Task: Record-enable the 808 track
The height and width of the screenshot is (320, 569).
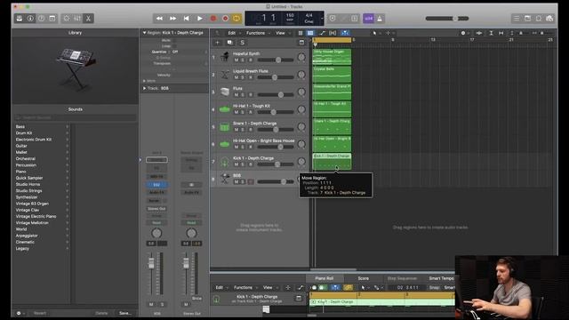Action: [251, 181]
